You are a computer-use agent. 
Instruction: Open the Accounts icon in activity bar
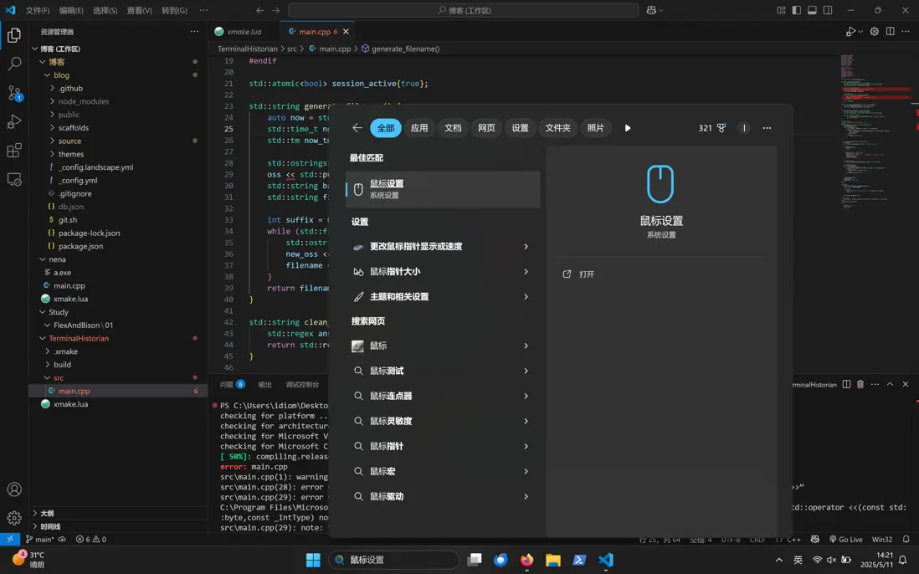coord(14,489)
